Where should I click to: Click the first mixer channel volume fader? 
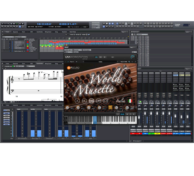(139, 118)
